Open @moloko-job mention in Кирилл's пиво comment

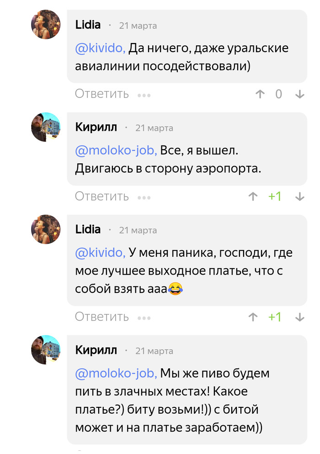[117, 373]
